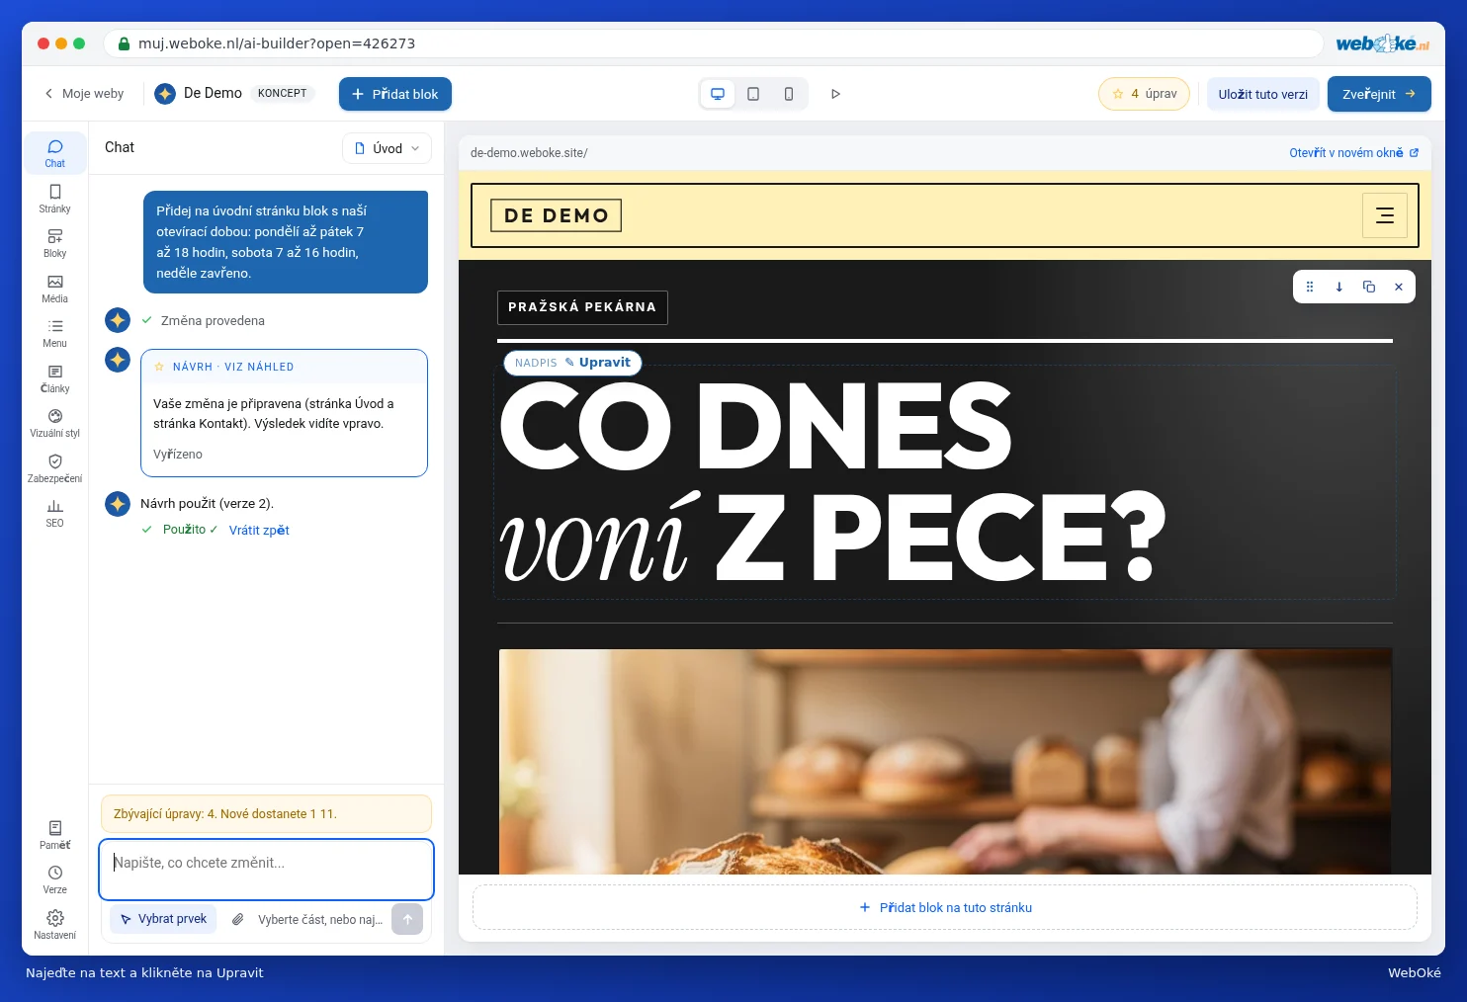
Task: Open the 4 úprav credits badge
Action: [x=1144, y=94]
